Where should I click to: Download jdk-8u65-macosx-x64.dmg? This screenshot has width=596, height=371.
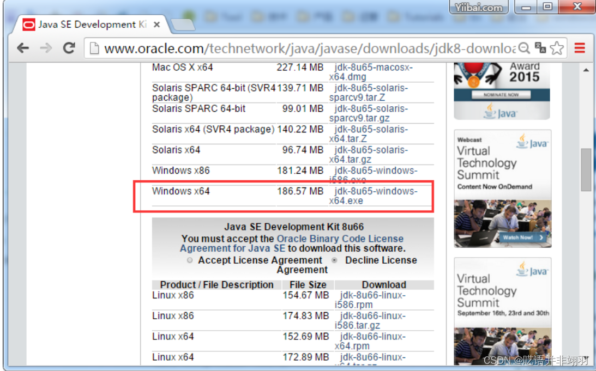tap(371, 72)
